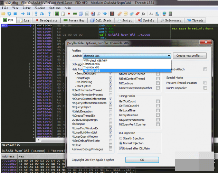Stop debugging with the blue square icon
Image resolution: width=218 pixels, height=173 pixels.
pyautogui.click(x=15, y=13)
